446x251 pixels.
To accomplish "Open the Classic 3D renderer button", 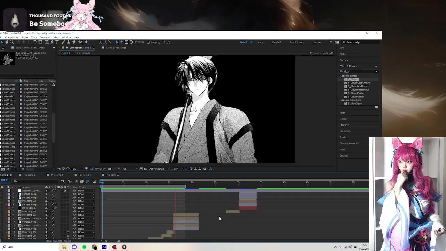I will pyautogui.click(x=328, y=53).
